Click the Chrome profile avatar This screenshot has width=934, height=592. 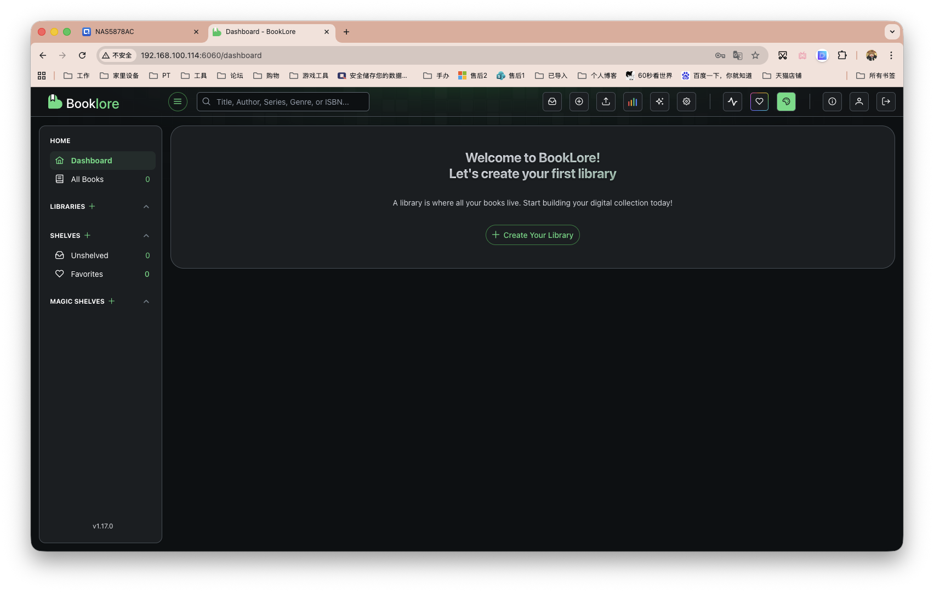point(872,55)
